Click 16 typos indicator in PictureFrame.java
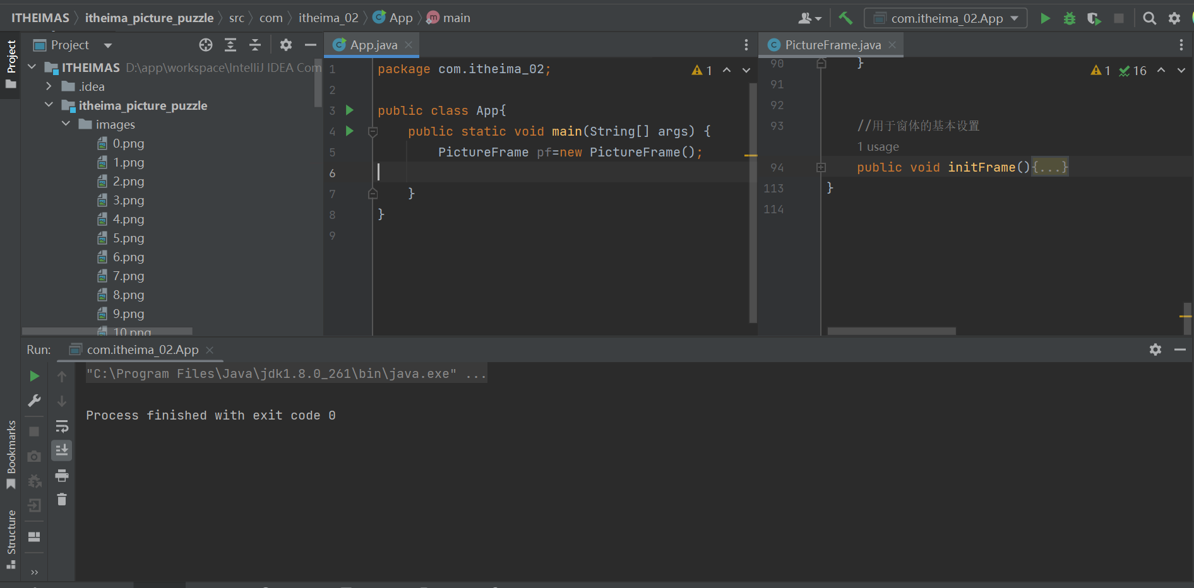The image size is (1194, 588). click(1133, 71)
